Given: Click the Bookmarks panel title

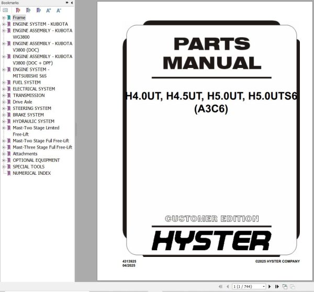Looking at the screenshot, I should tap(10, 3).
